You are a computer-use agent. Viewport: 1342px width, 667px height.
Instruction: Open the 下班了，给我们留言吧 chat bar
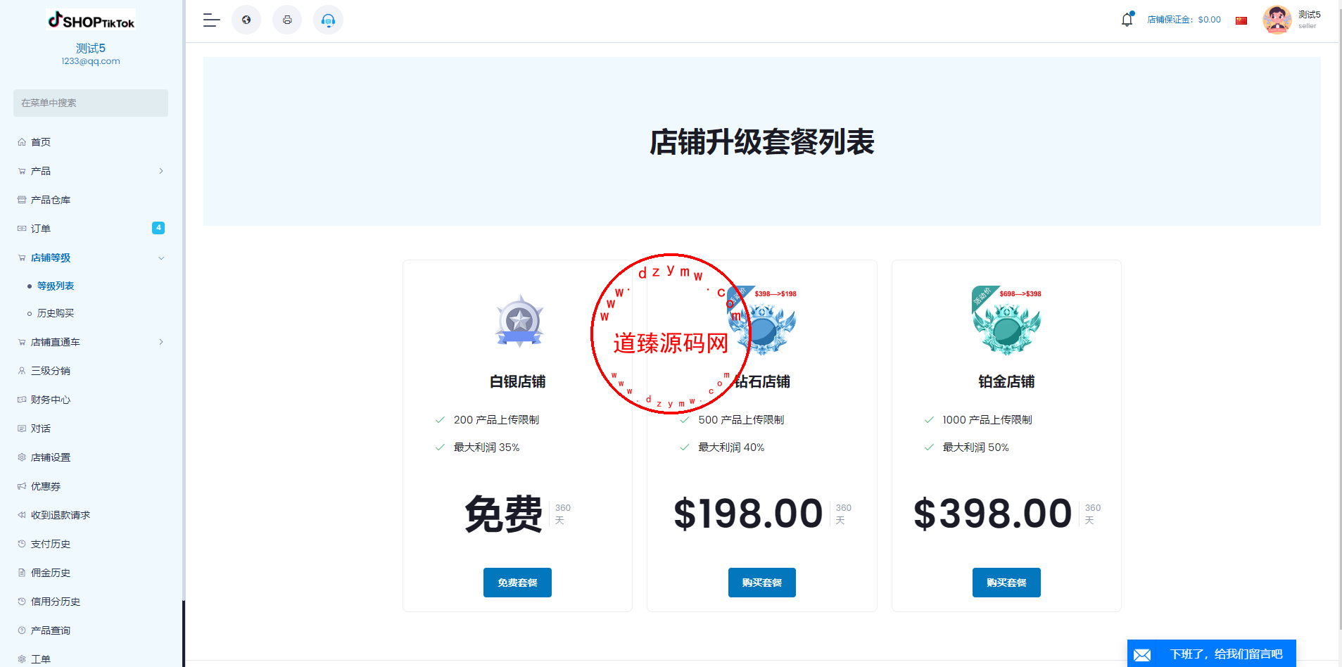[1212, 654]
